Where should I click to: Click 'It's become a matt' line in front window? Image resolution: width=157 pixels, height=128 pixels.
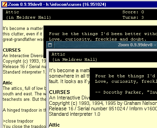pyautogui.click(x=69, y=70)
